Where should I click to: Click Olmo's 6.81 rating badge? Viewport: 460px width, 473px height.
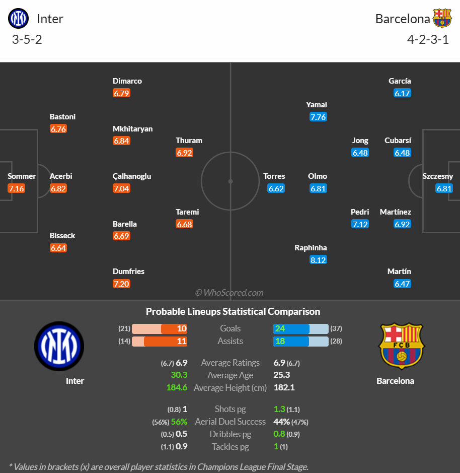(x=318, y=188)
